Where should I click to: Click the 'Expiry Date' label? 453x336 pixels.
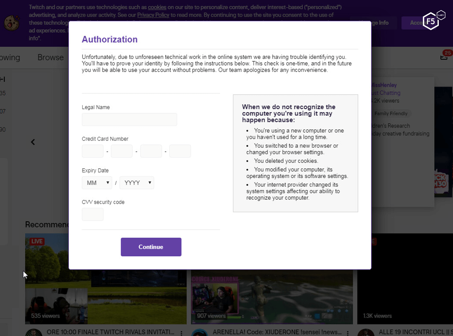[x=95, y=170]
